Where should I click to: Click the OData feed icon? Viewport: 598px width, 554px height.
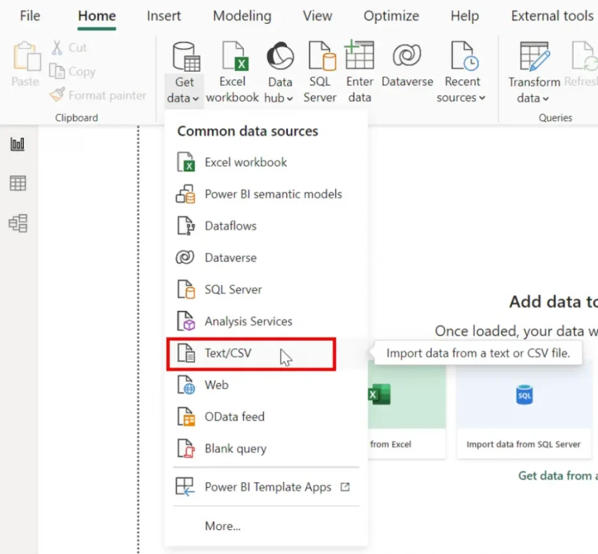pyautogui.click(x=186, y=416)
